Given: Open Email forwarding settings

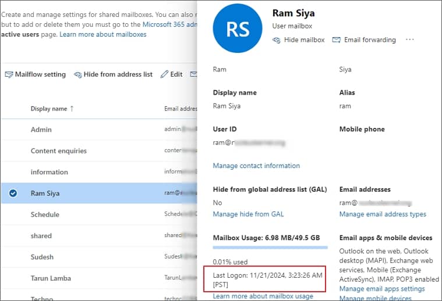Looking at the screenshot, I should point(364,40).
